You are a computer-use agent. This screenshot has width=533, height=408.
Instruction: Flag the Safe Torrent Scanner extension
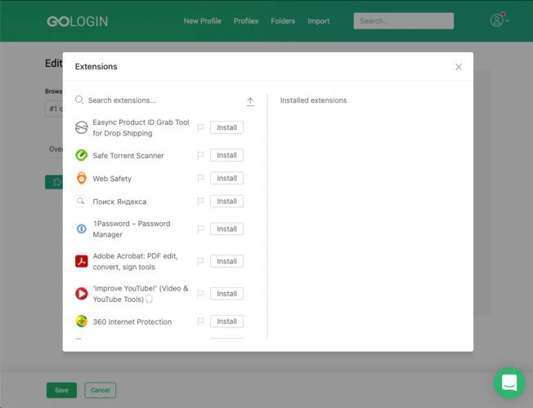[200, 156]
